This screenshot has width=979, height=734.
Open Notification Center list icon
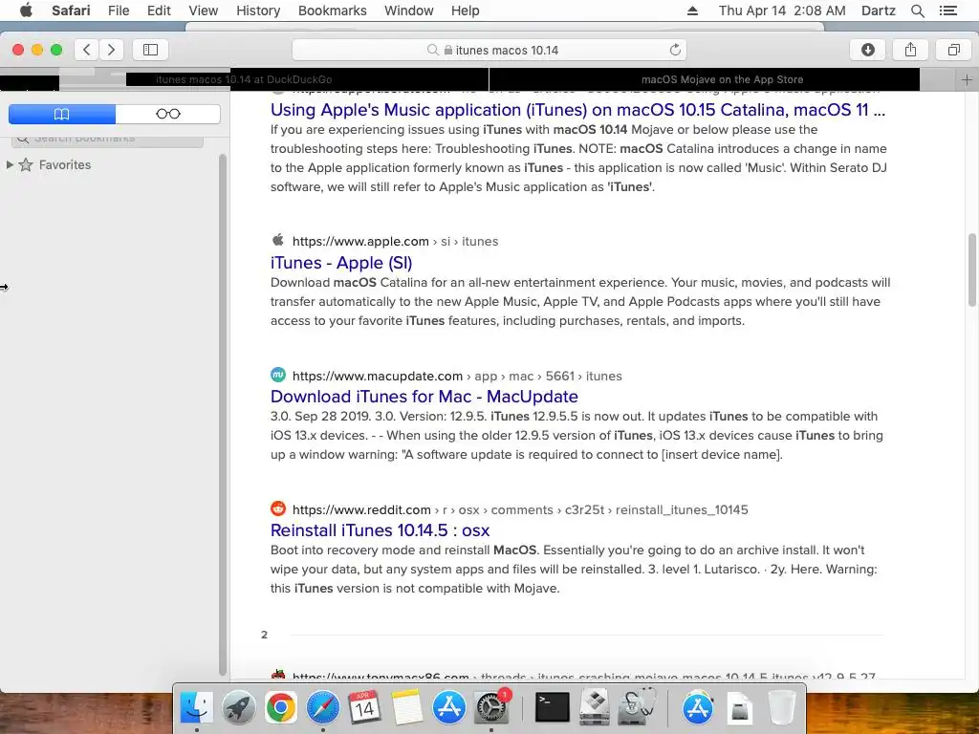coord(947,11)
